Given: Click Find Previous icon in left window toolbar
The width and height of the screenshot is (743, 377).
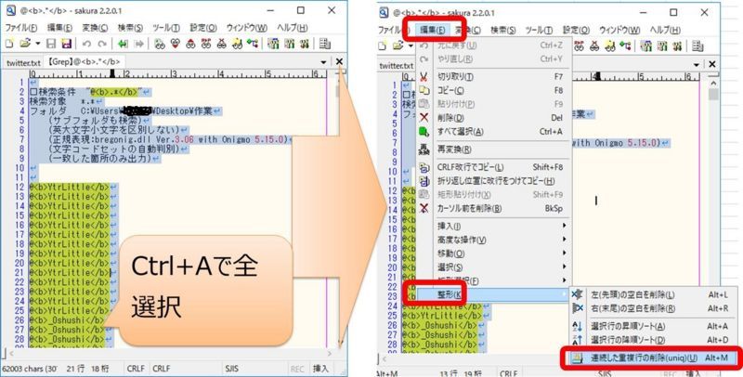Looking at the screenshot, I should click(190, 44).
